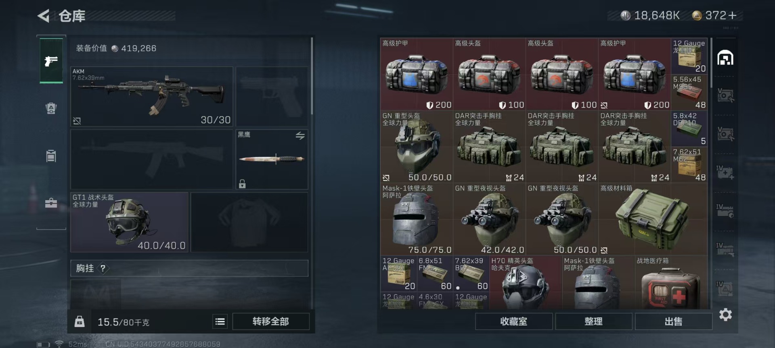The width and height of the screenshot is (775, 348).
Task: Click the 出售 sell button
Action: 673,321
